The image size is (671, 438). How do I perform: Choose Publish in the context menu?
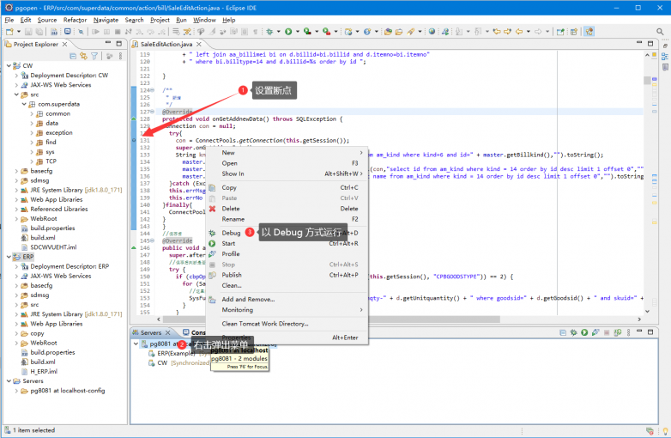[x=233, y=275]
